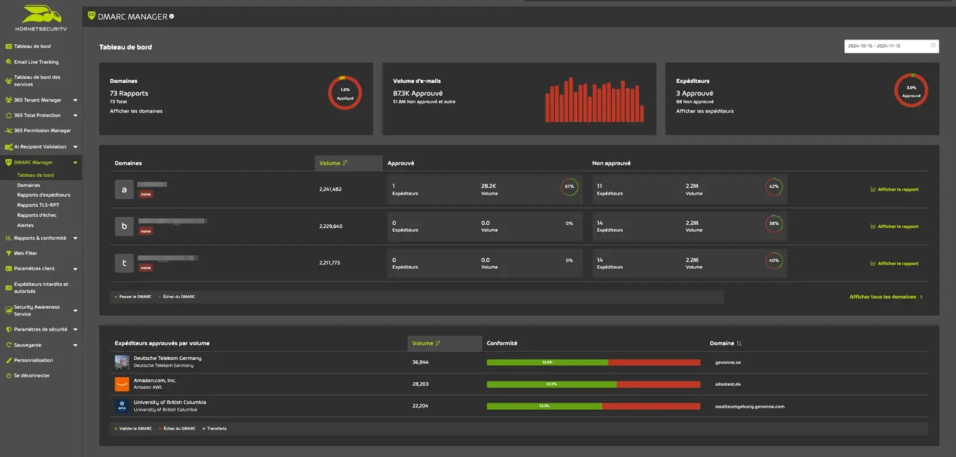Expand the Security Awareness Service submenu

pos(75,311)
